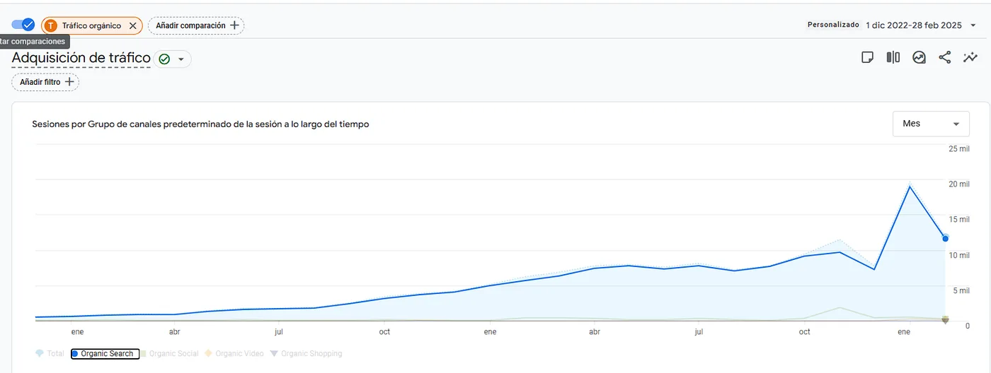Click the 25 mil axis label

959,149
